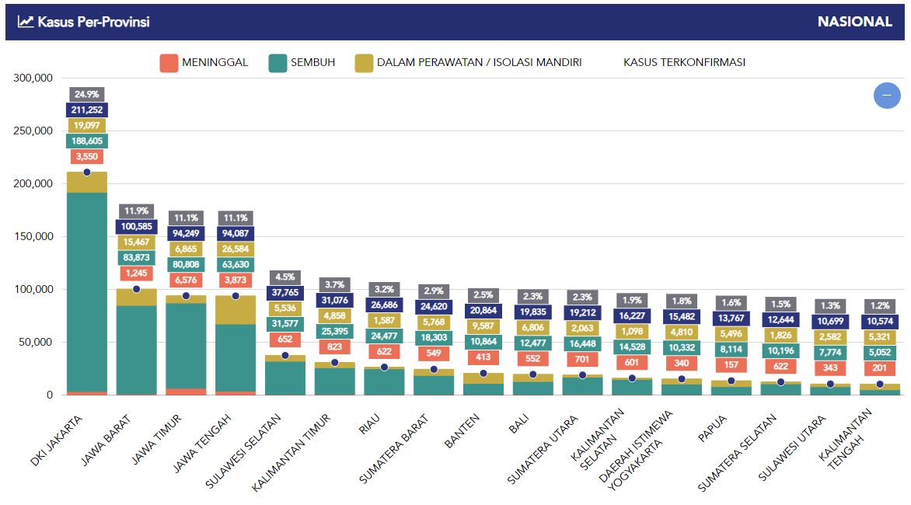This screenshot has width=911, height=505.
Task: Hide the DALAM PERAWATAN / ISOLASI MANDIRI series
Action: [x=479, y=62]
